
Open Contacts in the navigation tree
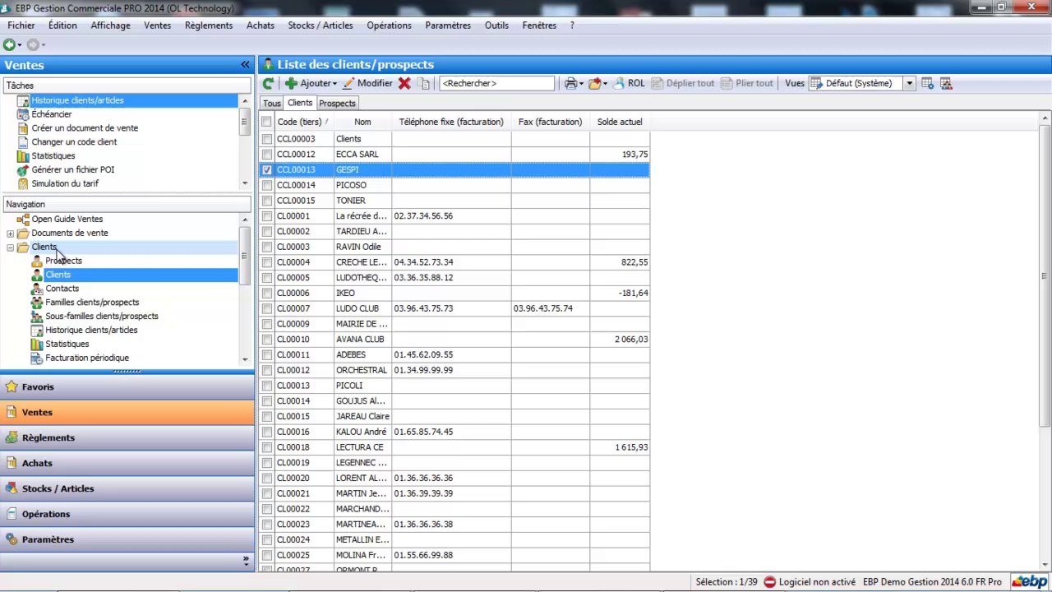click(62, 289)
